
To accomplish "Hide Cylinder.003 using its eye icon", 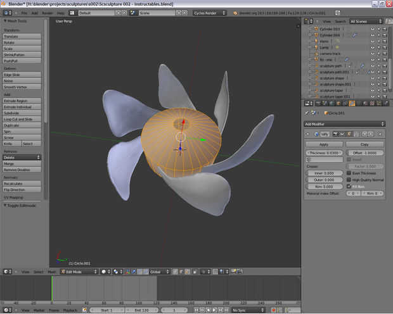I will [371, 29].
